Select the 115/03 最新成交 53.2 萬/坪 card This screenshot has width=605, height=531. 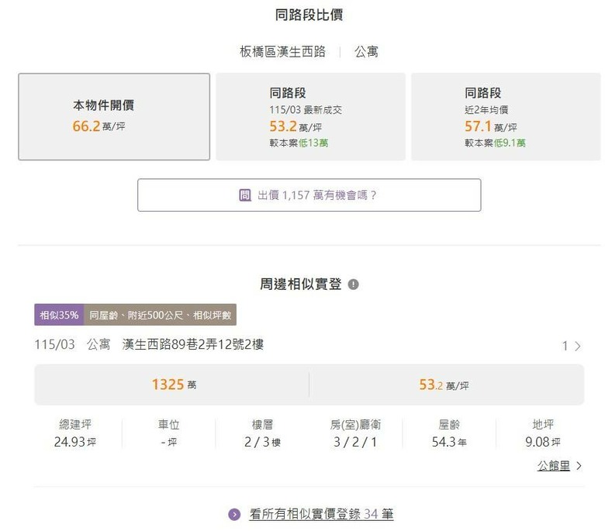coord(310,116)
